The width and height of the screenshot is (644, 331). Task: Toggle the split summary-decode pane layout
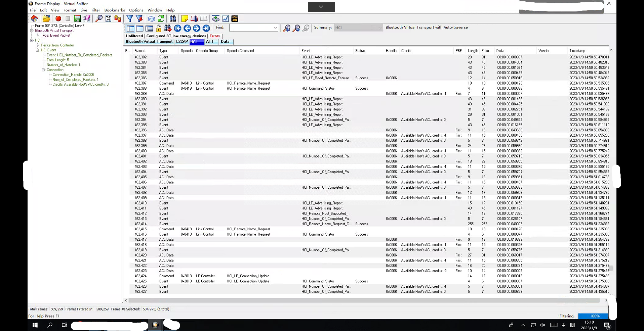(x=130, y=28)
